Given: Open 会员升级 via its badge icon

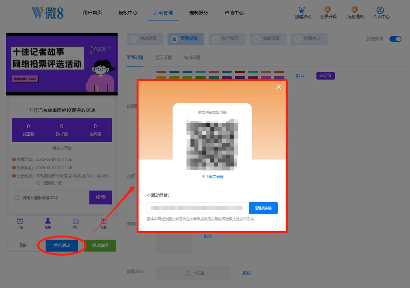Looking at the screenshot, I should point(328,10).
